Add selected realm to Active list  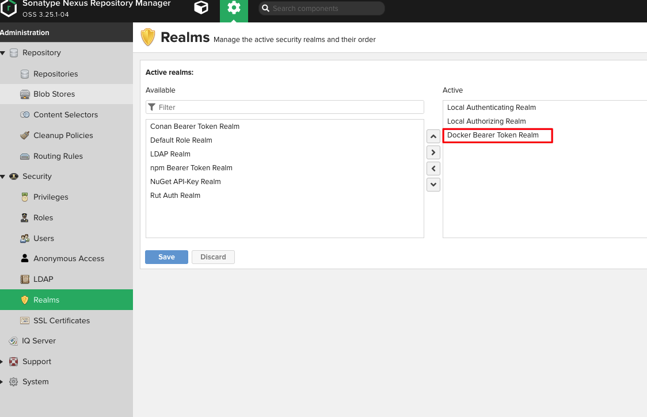tap(433, 152)
